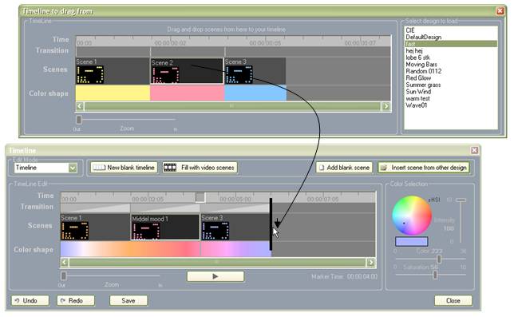Click left scroll arrow of upper timeline
The image size is (514, 317).
pyautogui.click(x=80, y=106)
